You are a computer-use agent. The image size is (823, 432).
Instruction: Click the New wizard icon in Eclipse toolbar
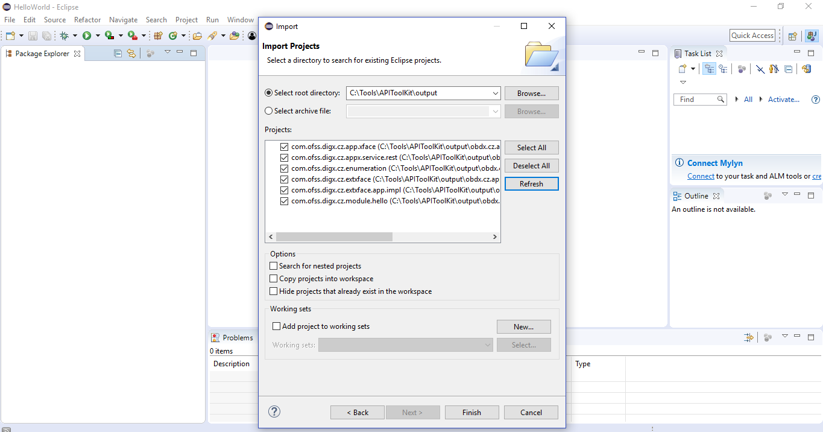coord(10,36)
